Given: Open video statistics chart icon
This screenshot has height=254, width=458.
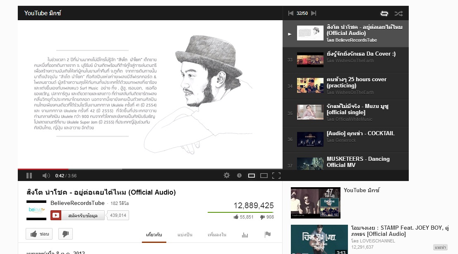Looking at the screenshot, I should pos(245,235).
